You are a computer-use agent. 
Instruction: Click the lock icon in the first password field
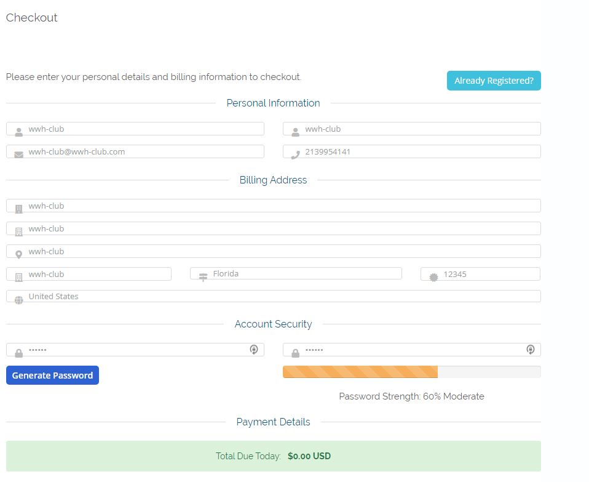pyautogui.click(x=18, y=353)
